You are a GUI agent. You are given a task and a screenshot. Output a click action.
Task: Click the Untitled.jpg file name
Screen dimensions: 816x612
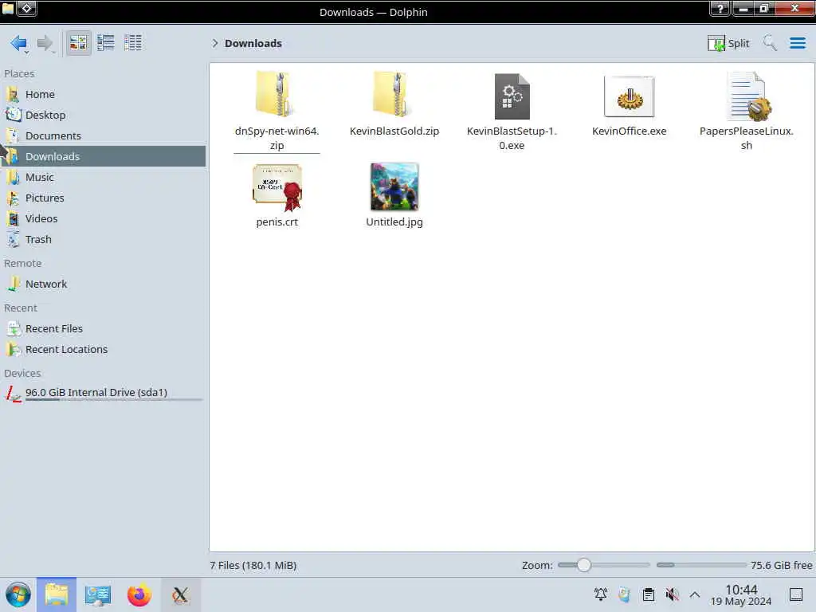[394, 222]
